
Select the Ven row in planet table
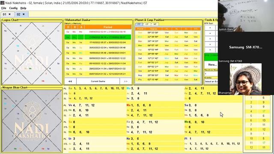(168, 54)
